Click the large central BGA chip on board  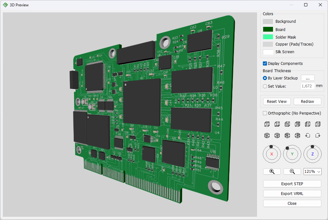[142, 102]
